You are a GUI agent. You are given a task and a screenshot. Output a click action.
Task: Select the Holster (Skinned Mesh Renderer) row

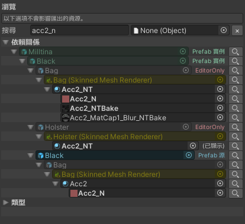(x=135, y=137)
